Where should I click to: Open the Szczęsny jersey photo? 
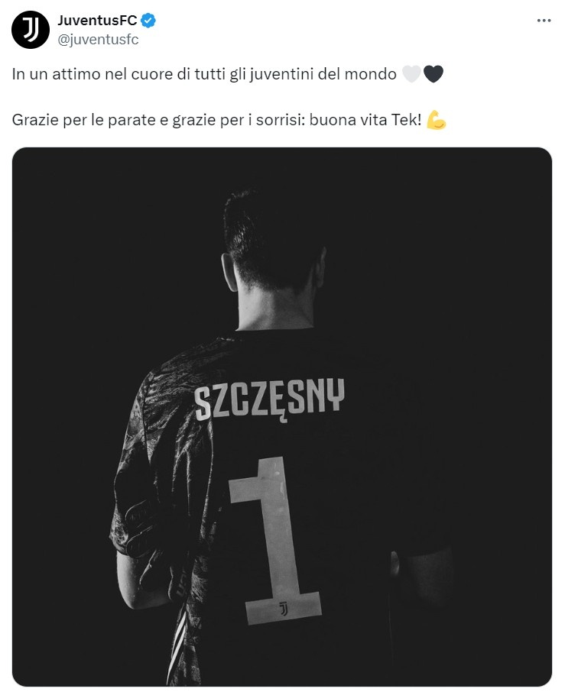282,417
